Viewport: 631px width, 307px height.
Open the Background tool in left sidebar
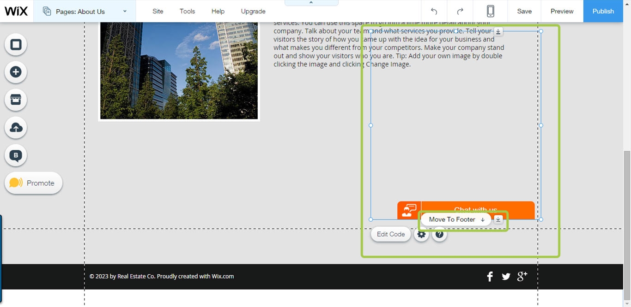pos(16,45)
